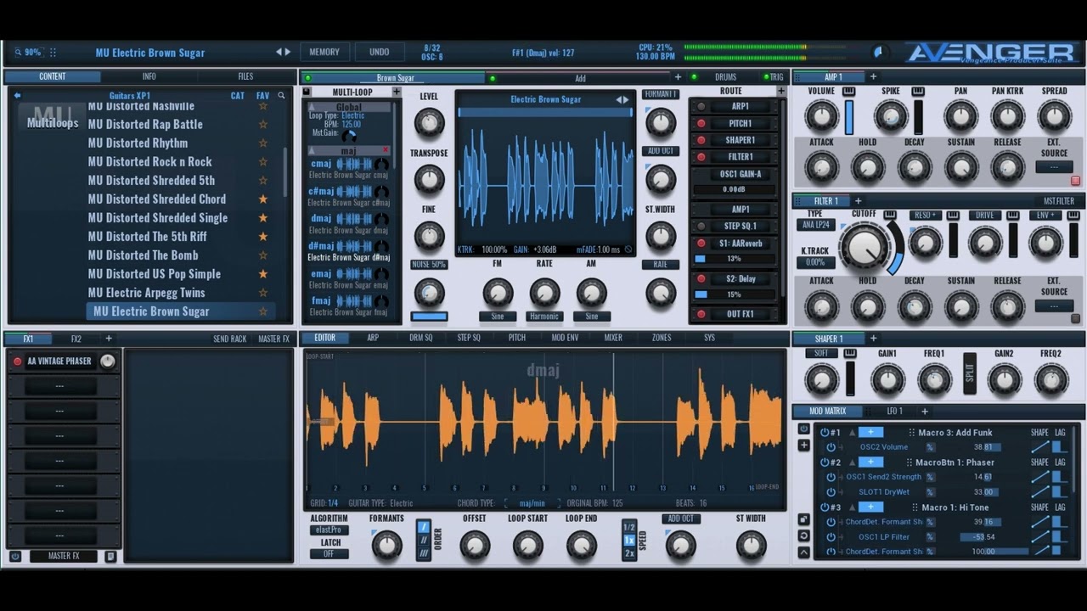Add a new filter with plus beside FILTER 1
This screenshot has width=1087, height=611.
coord(858,201)
